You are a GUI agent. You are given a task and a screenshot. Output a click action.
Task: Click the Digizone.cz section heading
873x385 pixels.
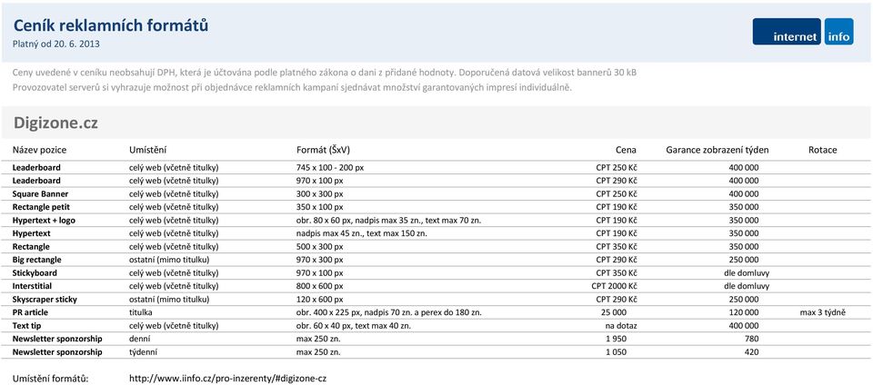pos(55,123)
